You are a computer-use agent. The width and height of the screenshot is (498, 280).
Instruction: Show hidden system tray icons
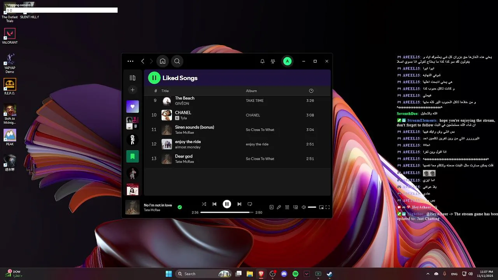pyautogui.click(x=428, y=274)
